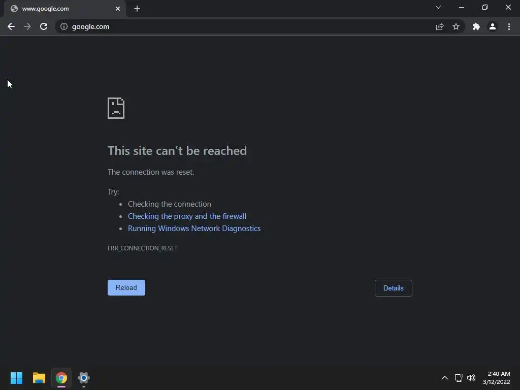
Task: Close the www.google.com tab
Action: tap(118, 9)
